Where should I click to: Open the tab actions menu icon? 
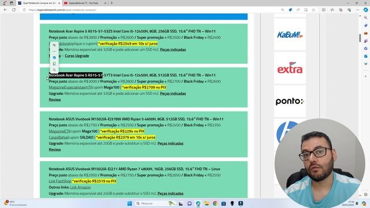pyautogui.click(x=12, y=3)
